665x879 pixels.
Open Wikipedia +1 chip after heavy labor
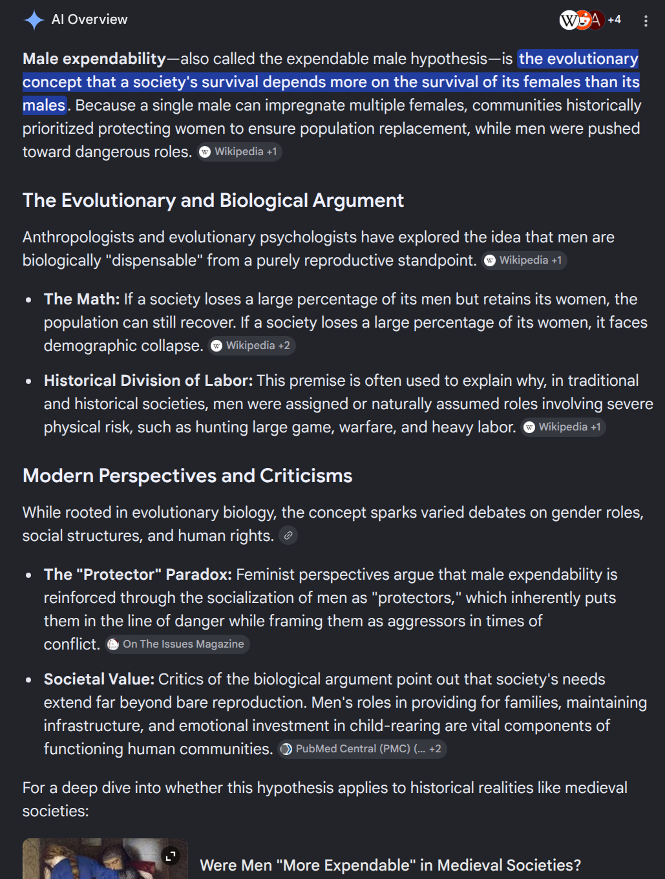point(564,427)
